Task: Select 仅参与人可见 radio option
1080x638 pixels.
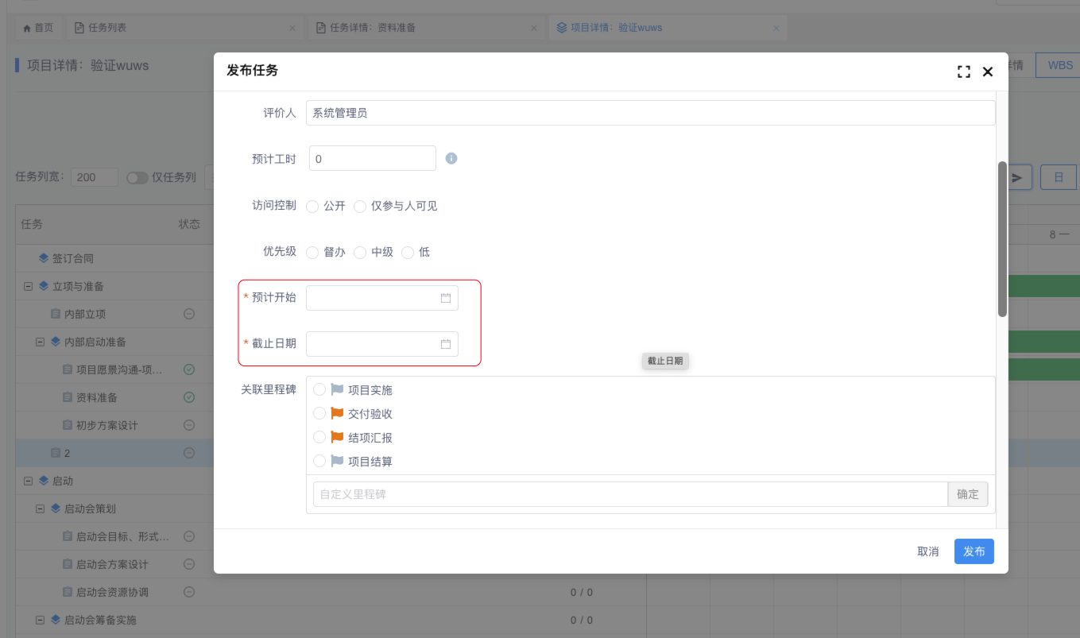Action: coord(360,207)
